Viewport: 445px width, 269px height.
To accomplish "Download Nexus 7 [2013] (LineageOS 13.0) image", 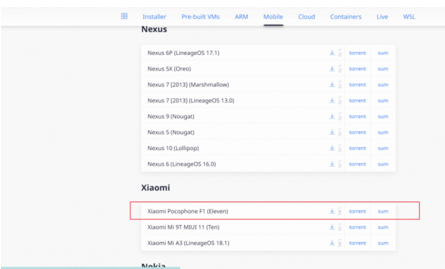I will [332, 101].
